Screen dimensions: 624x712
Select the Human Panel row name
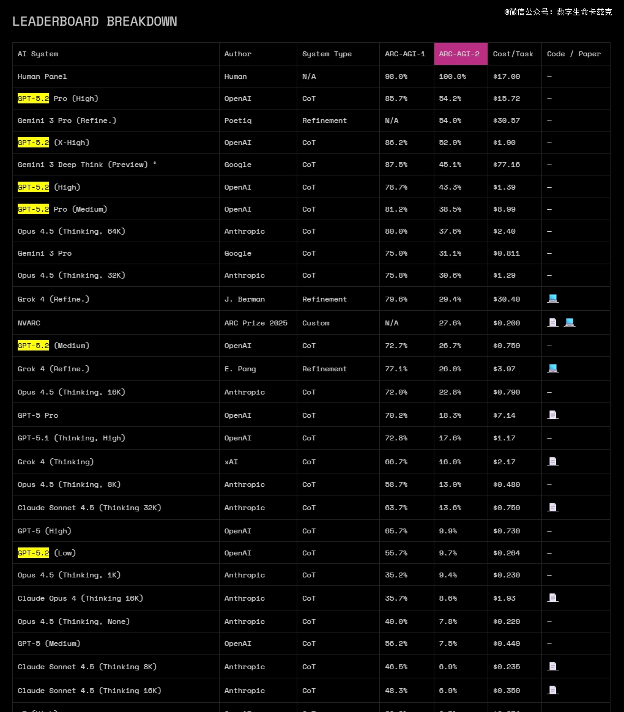pyautogui.click(x=42, y=76)
